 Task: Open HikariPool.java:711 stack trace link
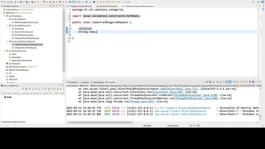[183, 89]
